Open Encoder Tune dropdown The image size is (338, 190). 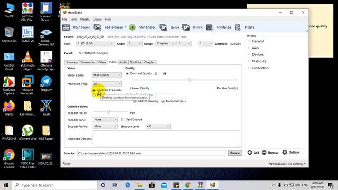point(105,120)
